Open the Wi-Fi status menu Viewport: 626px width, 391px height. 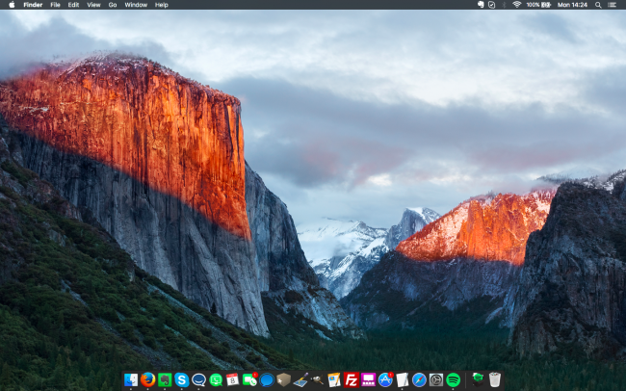click(x=516, y=5)
